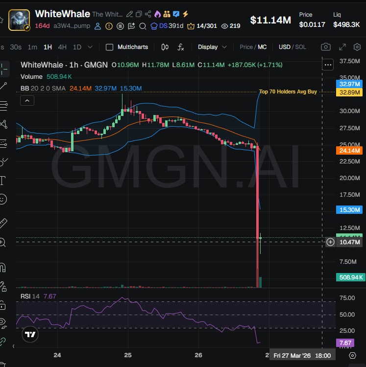366x367 pixels.
Task: Click the 32.97M blue price tag
Action: 349,84
